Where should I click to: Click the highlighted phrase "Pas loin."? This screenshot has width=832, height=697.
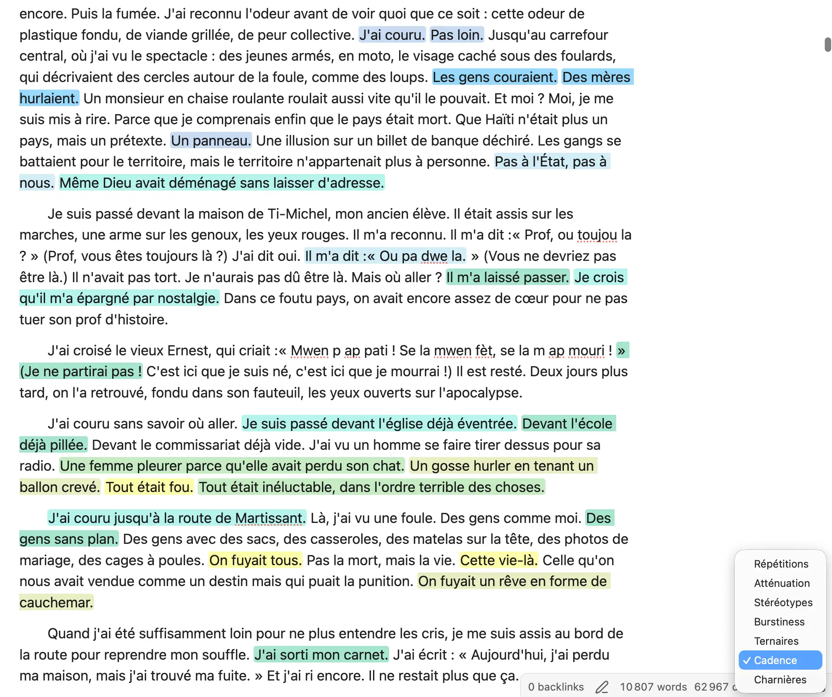[x=457, y=35]
